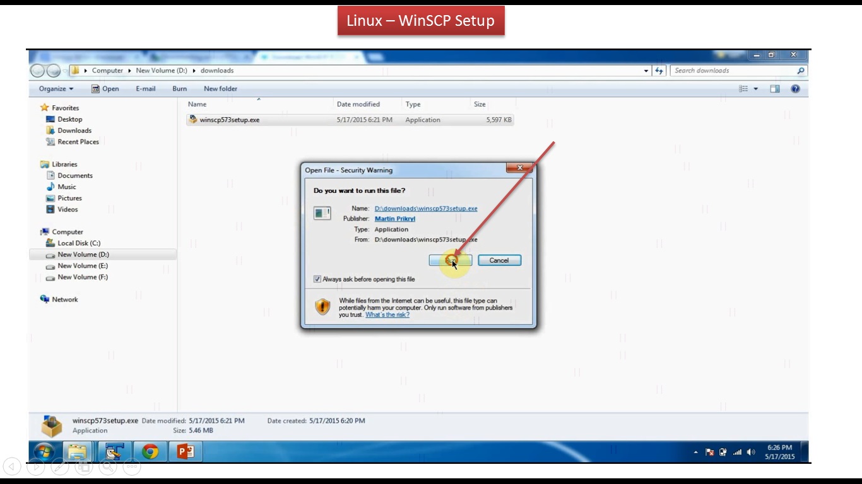862x484 pixels.
Task: Uncheck Always ask before opening this file
Action: point(317,279)
